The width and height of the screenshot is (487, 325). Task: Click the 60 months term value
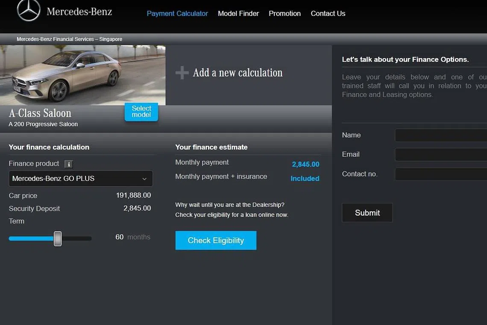point(120,237)
